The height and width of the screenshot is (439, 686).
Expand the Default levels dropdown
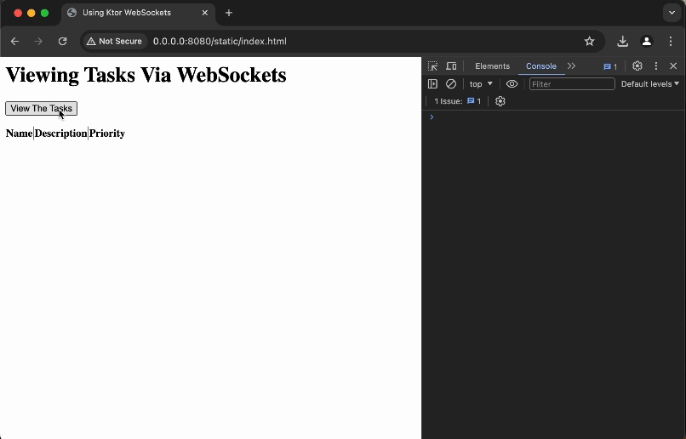(x=649, y=84)
